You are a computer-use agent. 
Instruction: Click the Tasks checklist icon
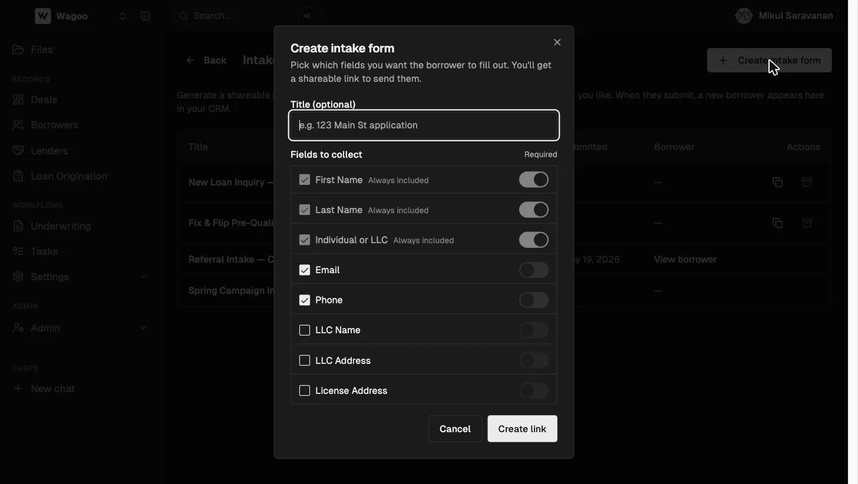point(18,251)
